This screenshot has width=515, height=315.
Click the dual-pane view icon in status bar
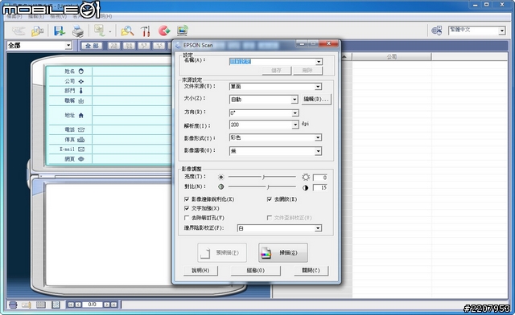click(56, 305)
